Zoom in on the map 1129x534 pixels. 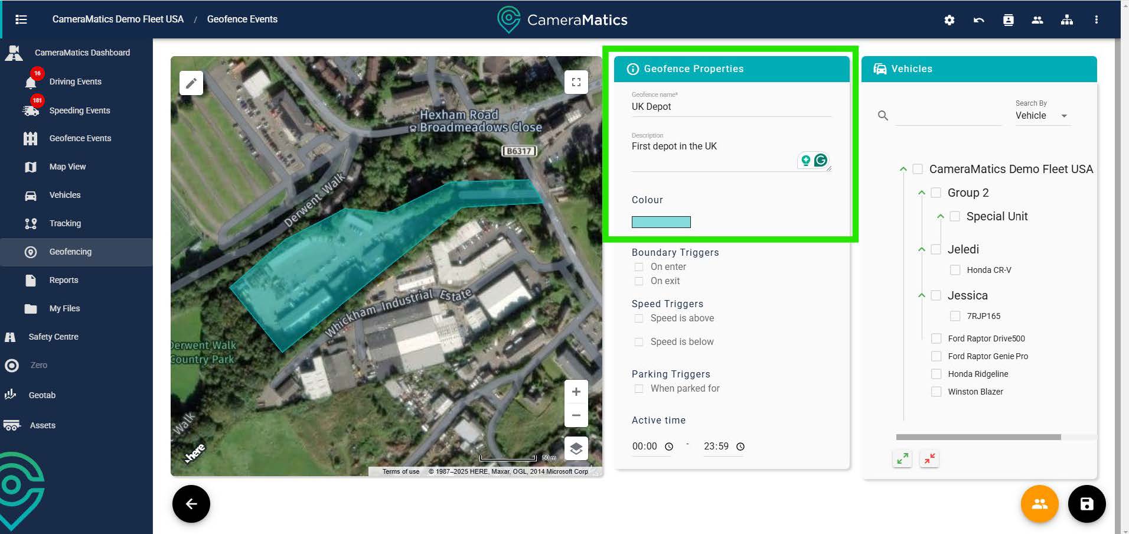point(576,392)
